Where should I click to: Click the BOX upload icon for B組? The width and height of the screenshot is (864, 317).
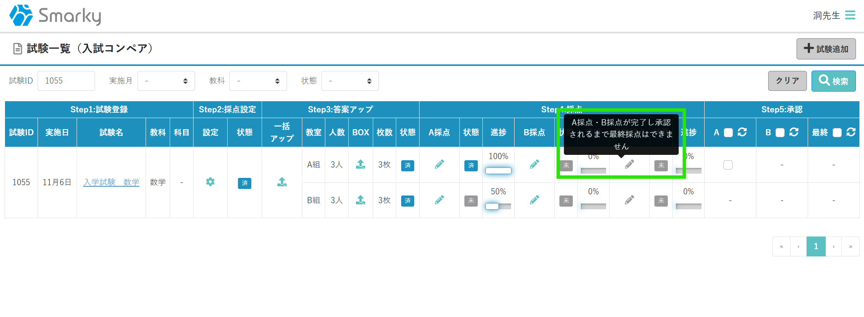coord(361,200)
